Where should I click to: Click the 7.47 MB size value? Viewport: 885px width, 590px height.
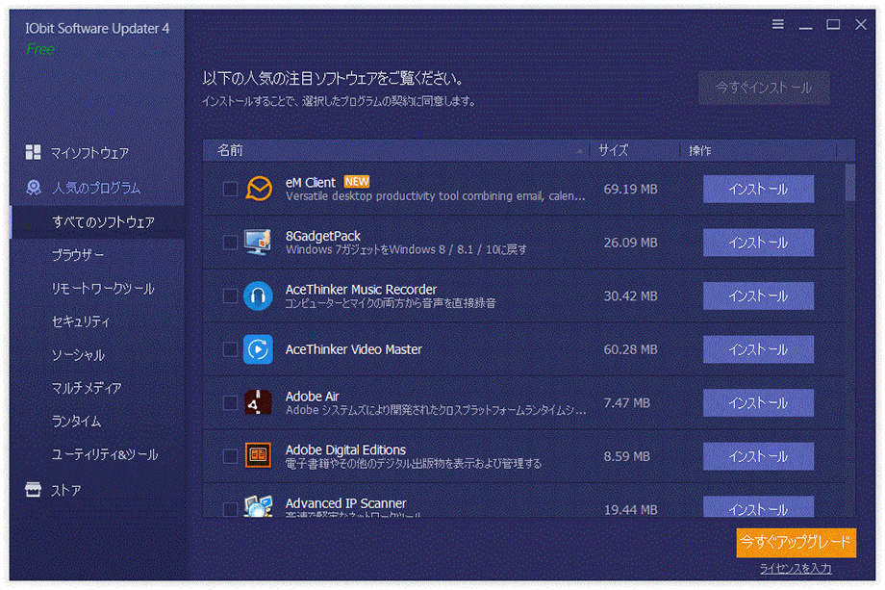[626, 403]
